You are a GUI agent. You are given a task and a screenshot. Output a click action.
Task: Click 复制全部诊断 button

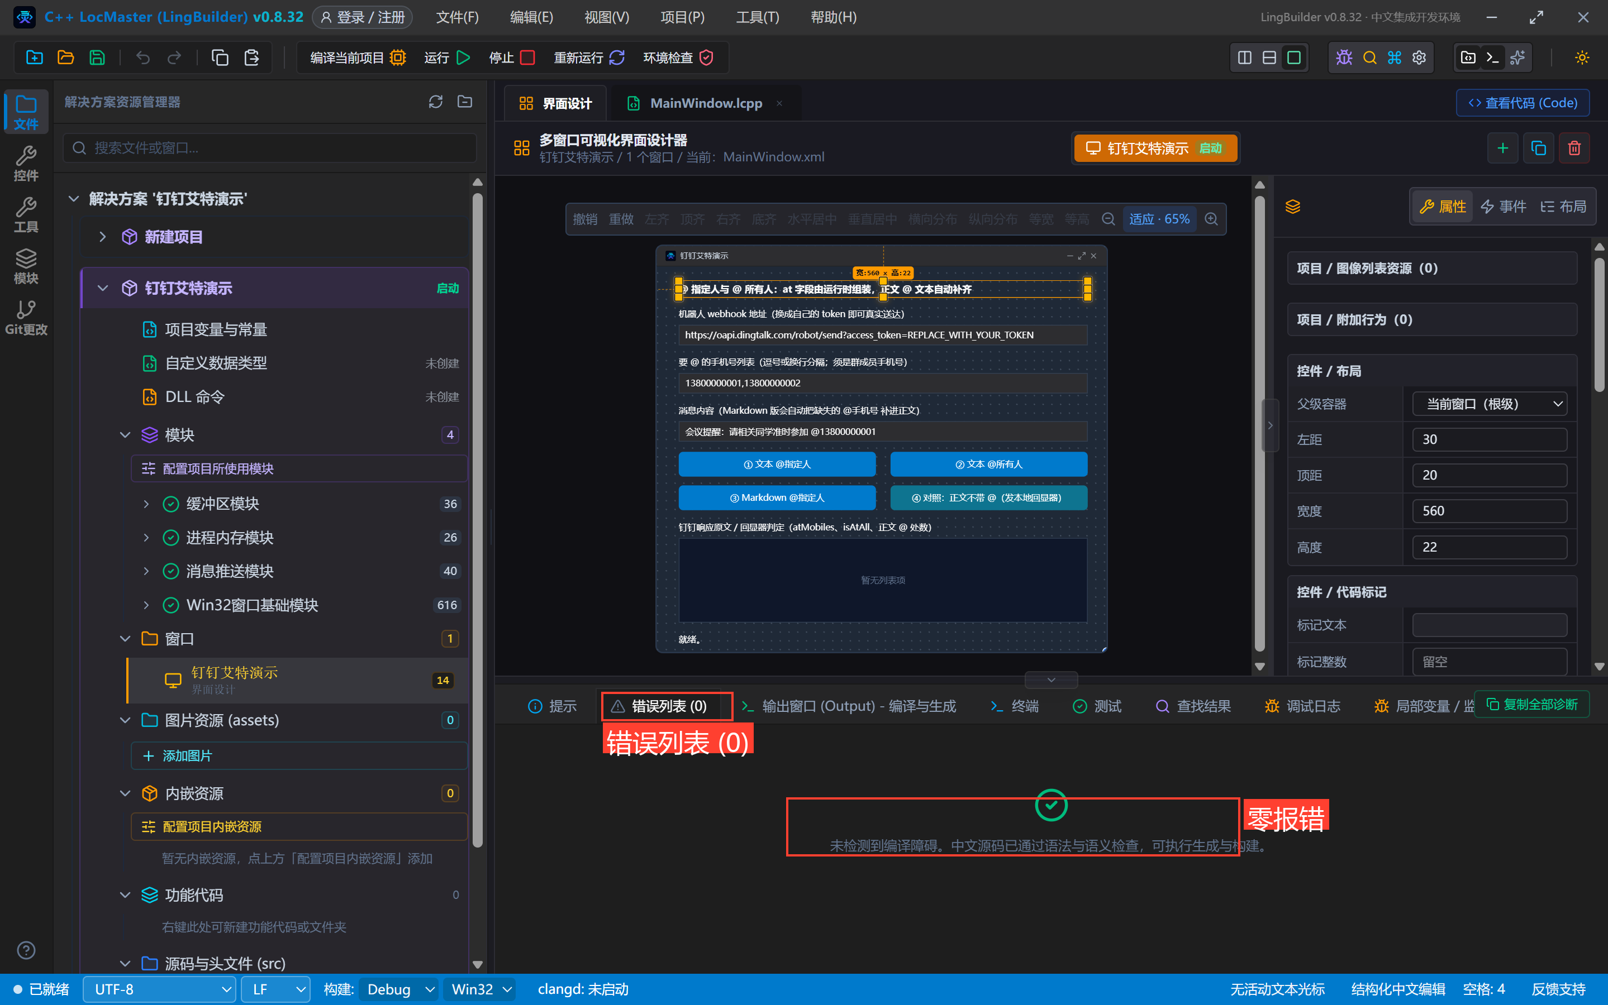[x=1532, y=705]
